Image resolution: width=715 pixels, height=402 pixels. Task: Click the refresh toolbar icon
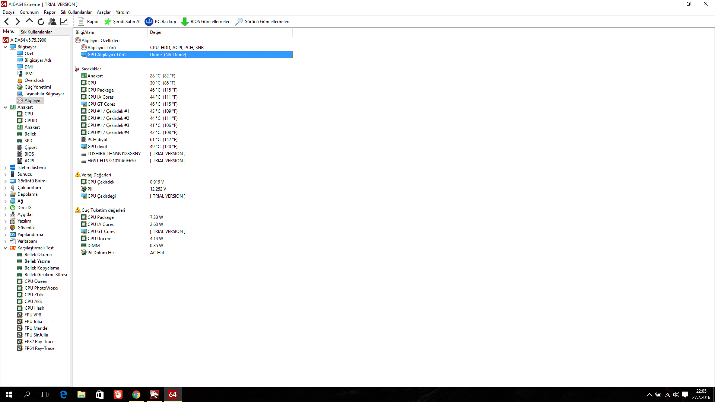41,22
